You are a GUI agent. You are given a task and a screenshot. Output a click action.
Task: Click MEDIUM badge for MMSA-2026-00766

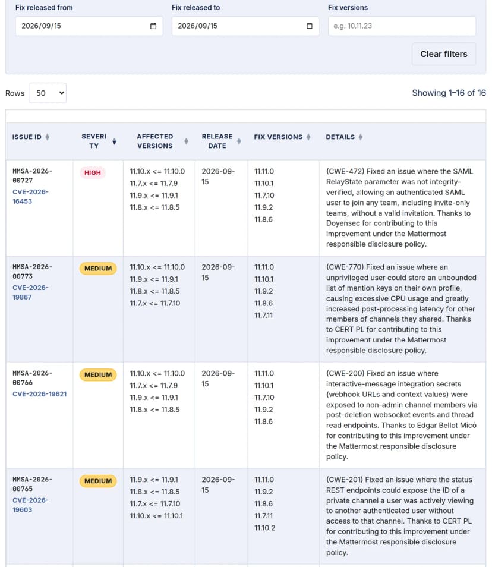tap(98, 375)
